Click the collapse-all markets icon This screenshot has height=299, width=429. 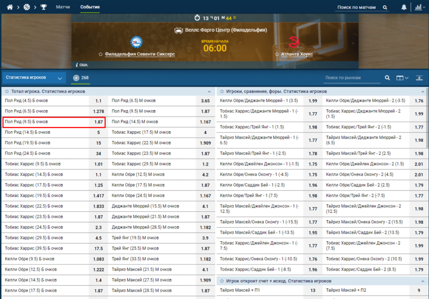pos(419,78)
